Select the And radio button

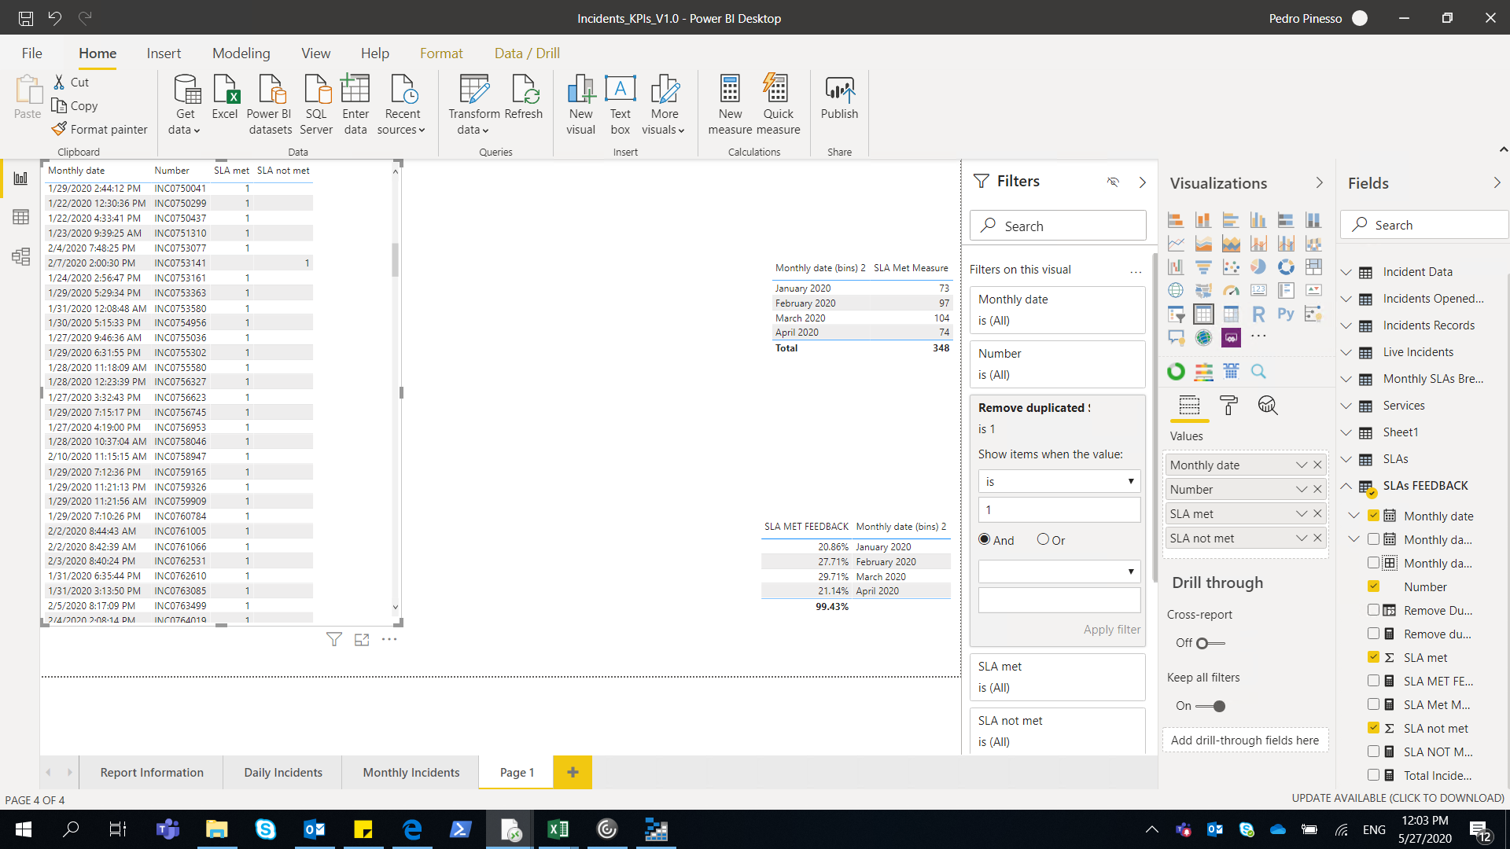[985, 539]
